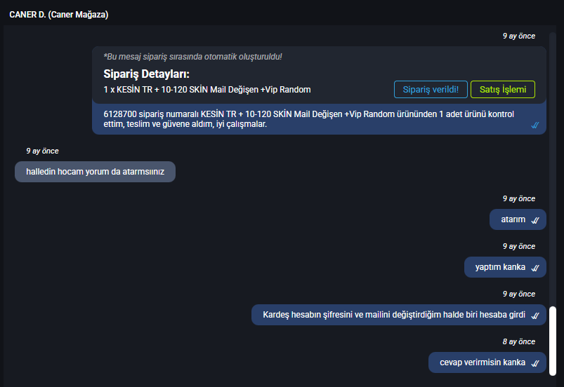
Task: Click the 'Sipariş verildi!' button
Action: click(431, 90)
